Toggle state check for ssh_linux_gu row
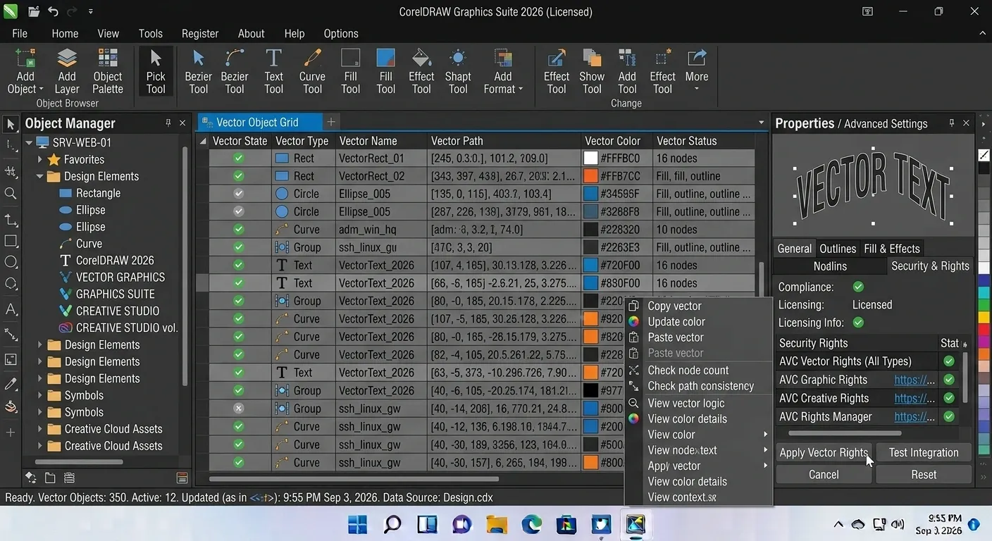The width and height of the screenshot is (992, 541). 239,247
